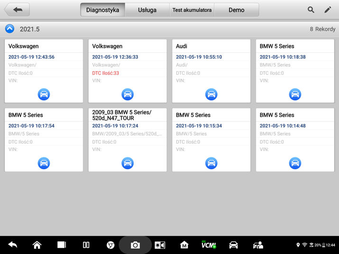Tap the split-screen icon in bottom bar
This screenshot has width=339, height=254.
click(x=86, y=245)
